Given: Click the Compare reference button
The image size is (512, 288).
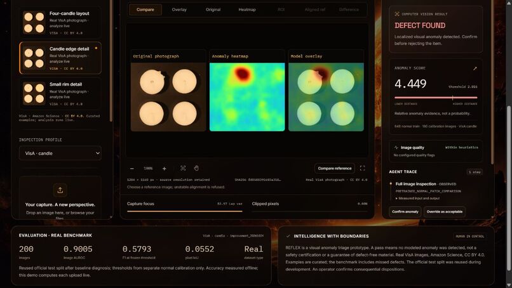Looking at the screenshot, I should 335,168.
